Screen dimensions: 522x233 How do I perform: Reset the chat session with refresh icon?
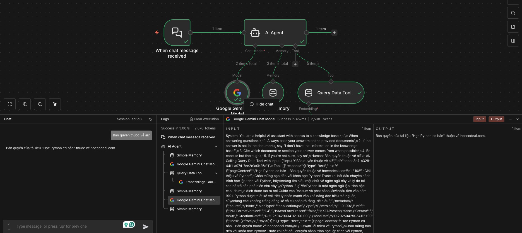[x=150, y=119]
